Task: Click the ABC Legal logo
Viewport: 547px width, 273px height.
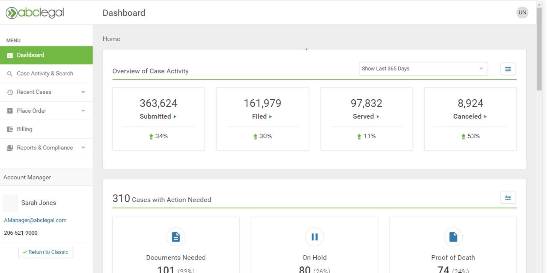Action: point(35,13)
